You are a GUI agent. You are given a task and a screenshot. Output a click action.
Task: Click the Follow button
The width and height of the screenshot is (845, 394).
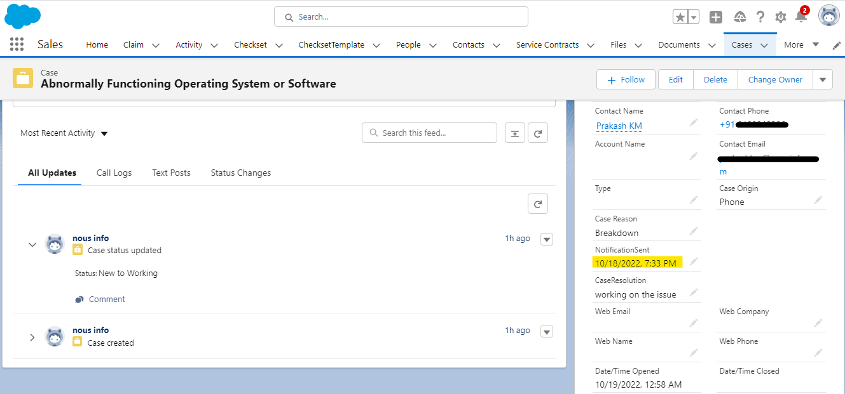[626, 80]
